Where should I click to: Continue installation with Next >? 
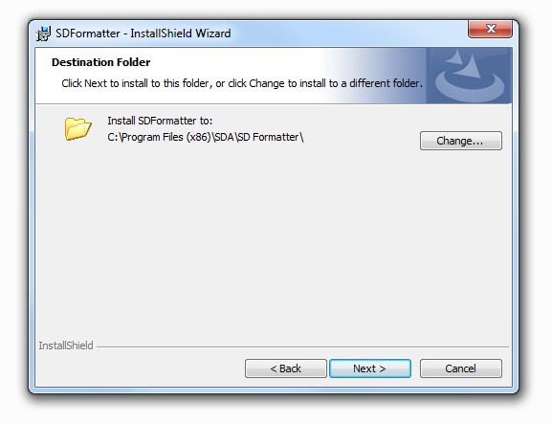click(x=369, y=368)
